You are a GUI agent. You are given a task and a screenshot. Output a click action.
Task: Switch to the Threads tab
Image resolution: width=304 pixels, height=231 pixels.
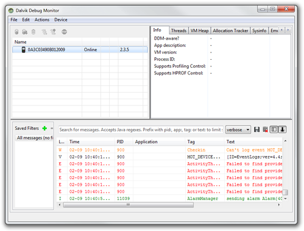[x=179, y=30]
